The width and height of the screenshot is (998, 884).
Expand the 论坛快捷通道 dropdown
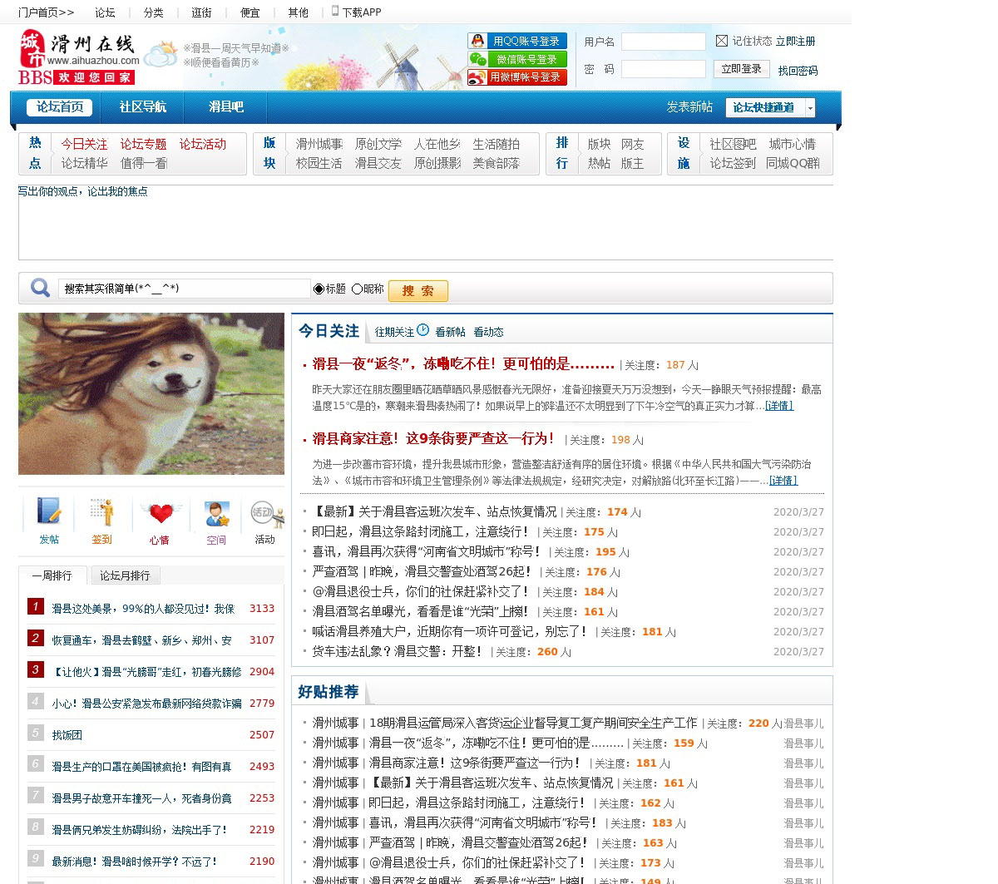(810, 107)
